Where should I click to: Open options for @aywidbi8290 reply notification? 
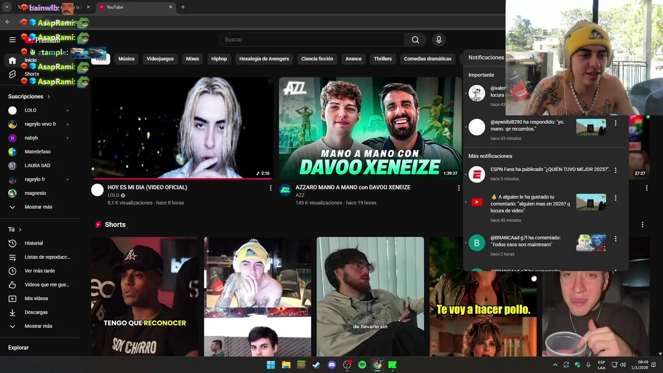coord(615,123)
